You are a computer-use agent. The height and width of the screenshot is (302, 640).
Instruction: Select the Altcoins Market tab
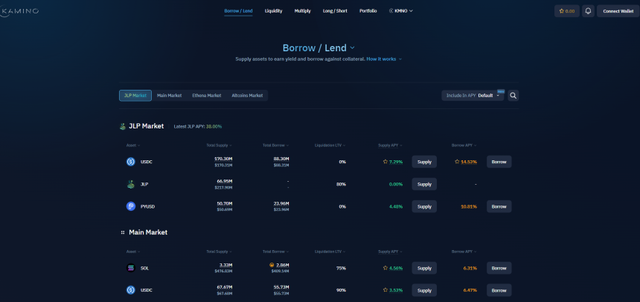[247, 96]
